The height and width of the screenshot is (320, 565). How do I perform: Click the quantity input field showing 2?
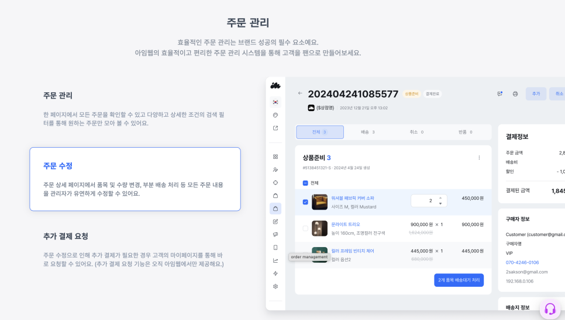[x=429, y=201]
